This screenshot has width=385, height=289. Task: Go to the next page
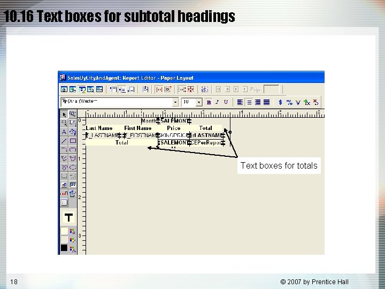pyautogui.click(x=236, y=89)
